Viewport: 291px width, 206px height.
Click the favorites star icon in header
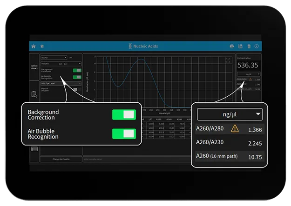coord(42,46)
